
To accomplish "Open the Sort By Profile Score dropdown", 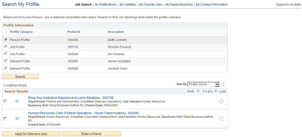I will [x=203, y=84].
